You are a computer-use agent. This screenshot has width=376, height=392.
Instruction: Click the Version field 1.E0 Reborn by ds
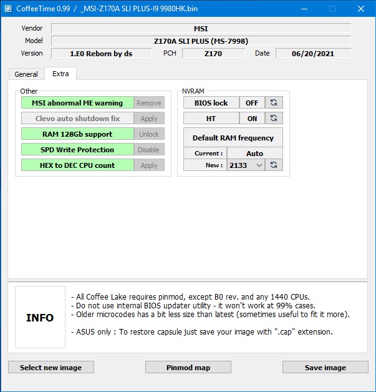click(101, 53)
